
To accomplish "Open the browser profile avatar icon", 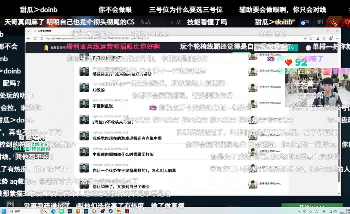I will [x=331, y=38].
